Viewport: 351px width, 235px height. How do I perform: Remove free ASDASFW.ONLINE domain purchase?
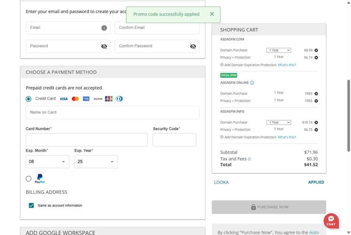316,94
